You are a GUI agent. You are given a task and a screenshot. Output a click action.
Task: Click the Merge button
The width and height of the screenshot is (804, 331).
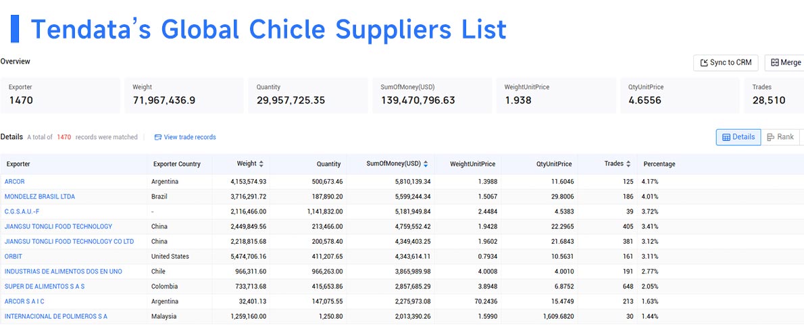(x=784, y=63)
